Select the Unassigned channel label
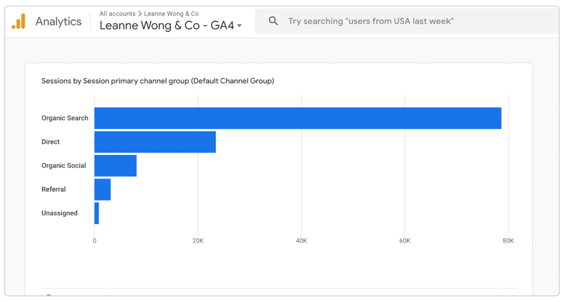The image size is (565, 302). [60, 213]
